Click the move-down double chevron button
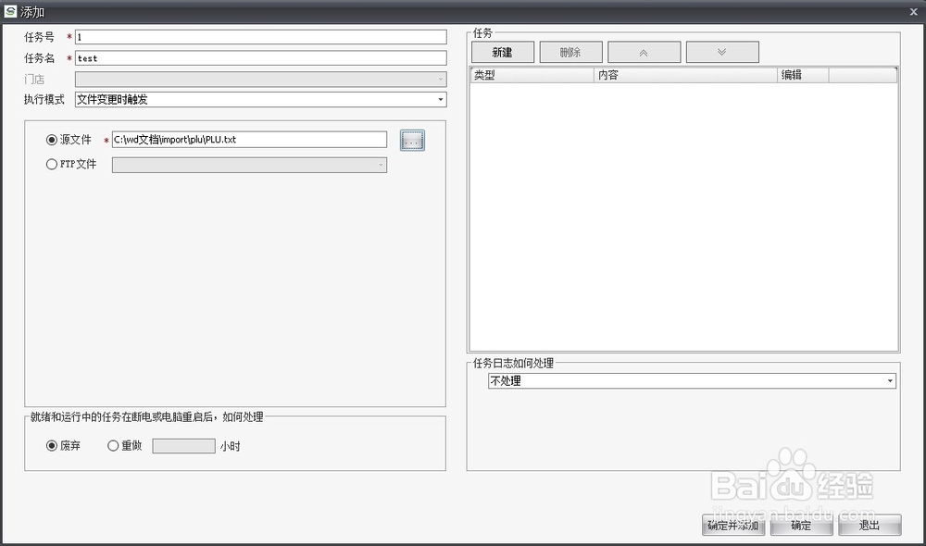The width and height of the screenshot is (926, 546). [x=722, y=52]
